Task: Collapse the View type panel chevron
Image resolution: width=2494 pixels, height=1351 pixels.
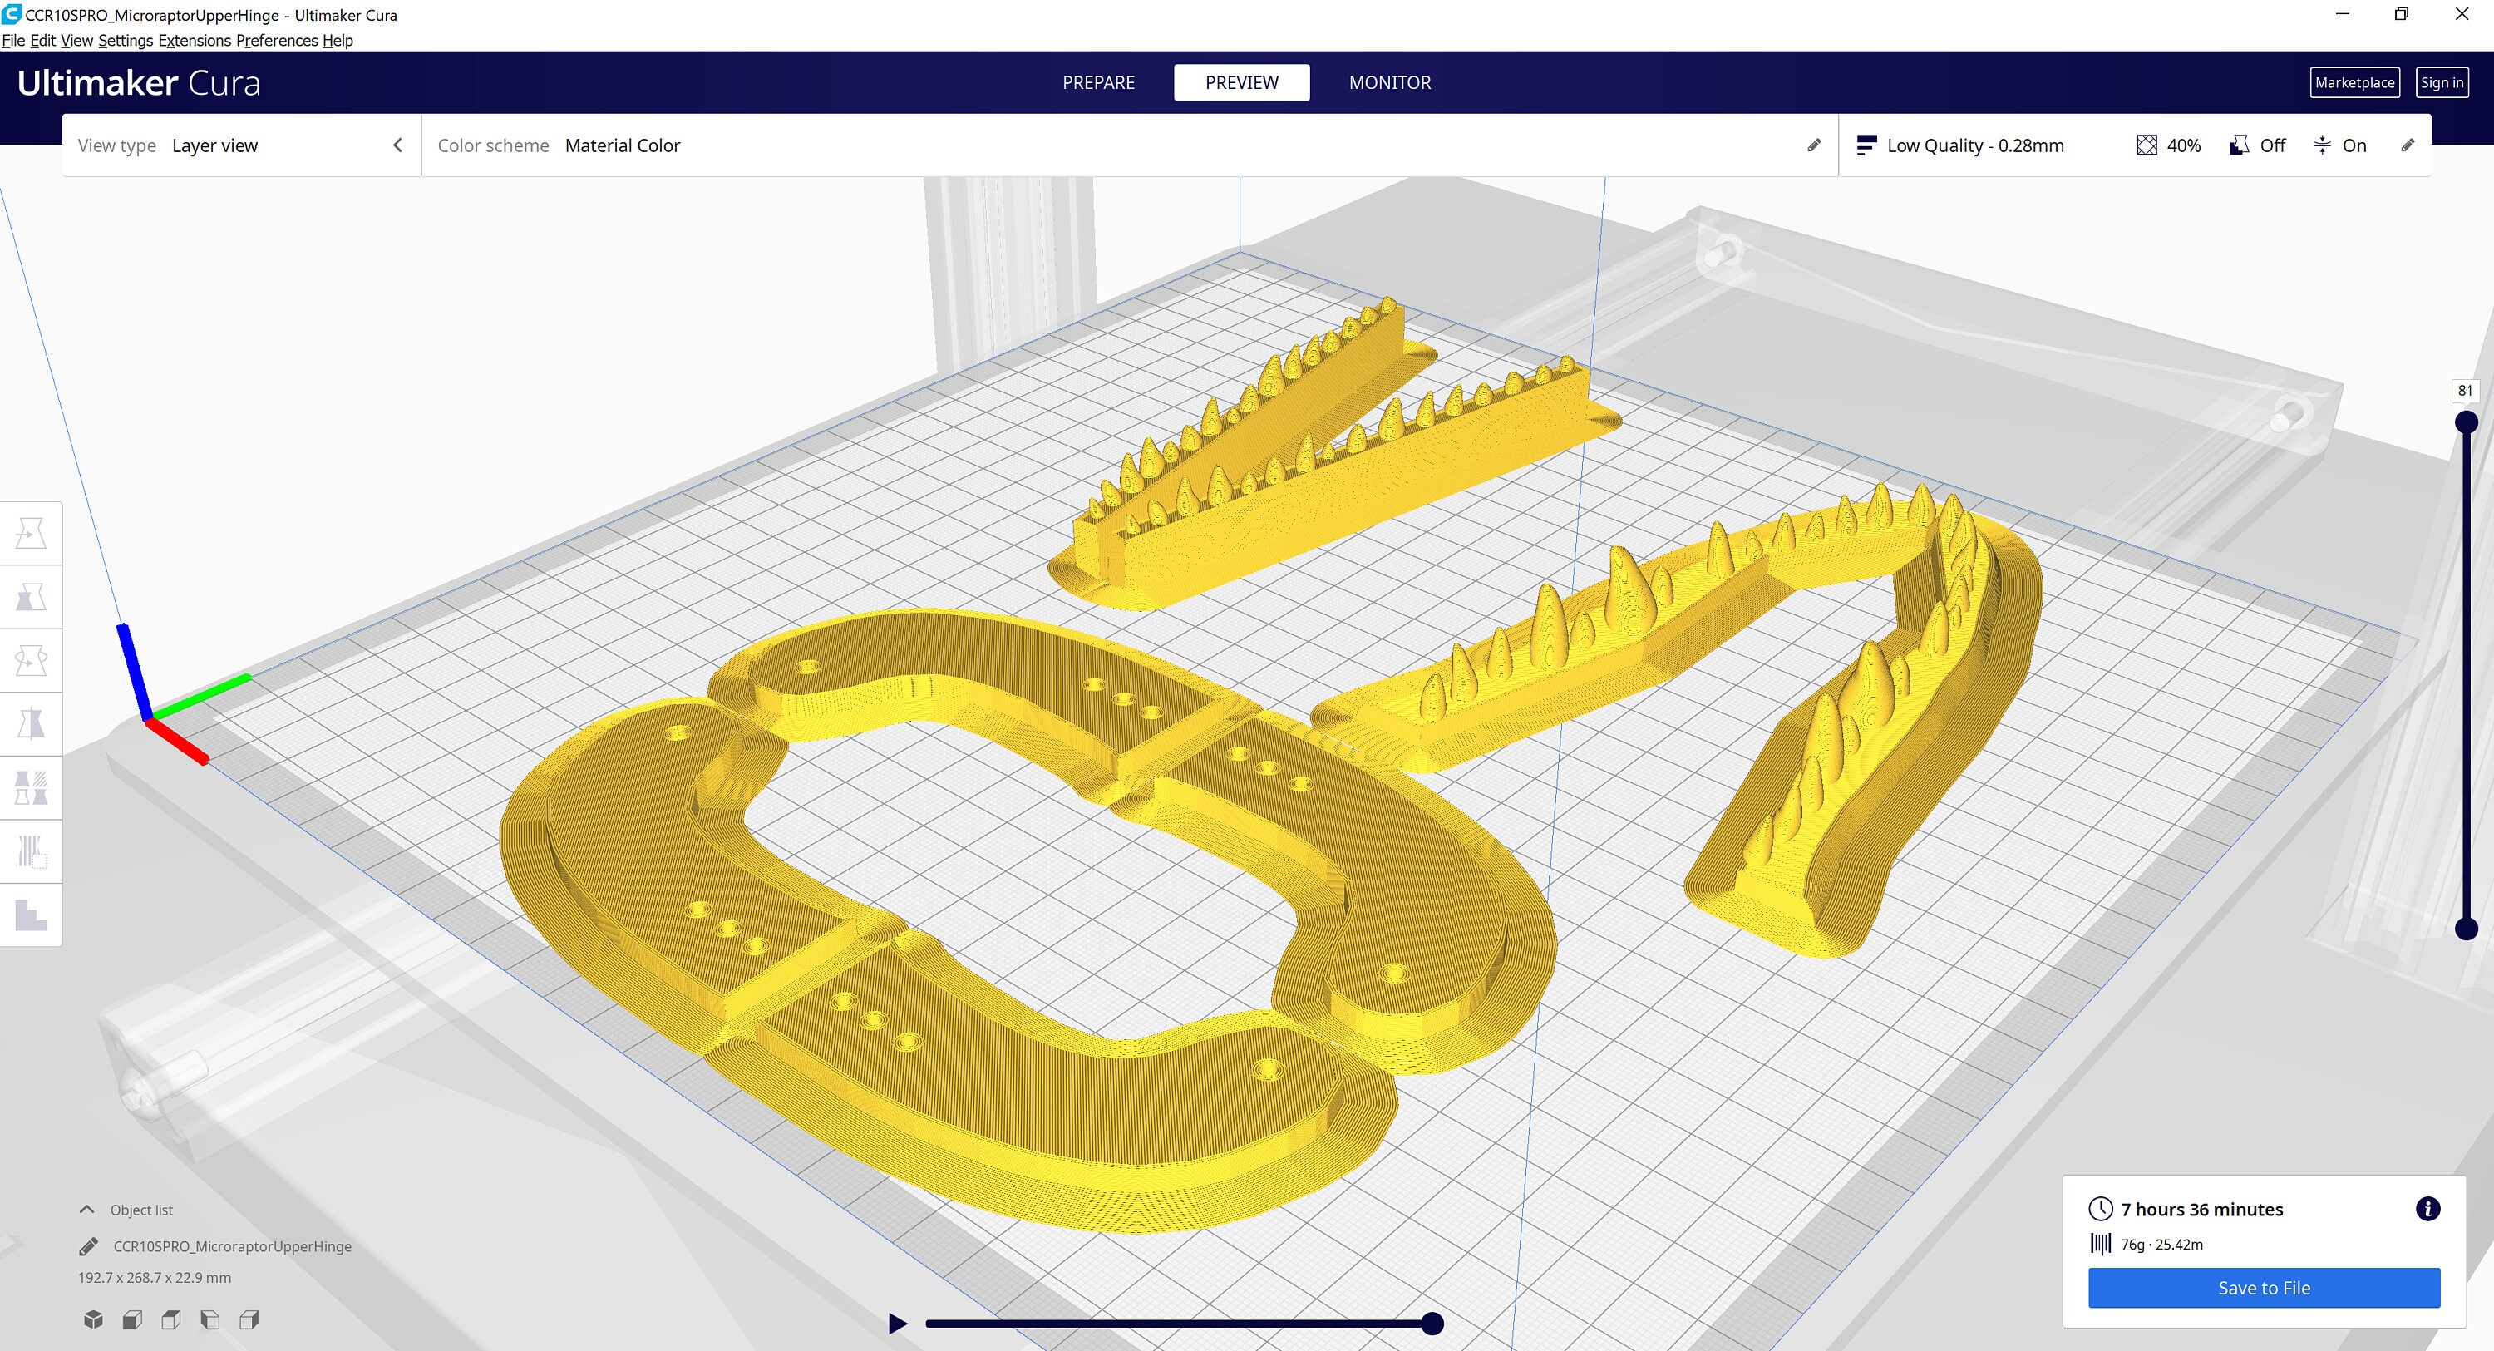Action: pos(397,145)
